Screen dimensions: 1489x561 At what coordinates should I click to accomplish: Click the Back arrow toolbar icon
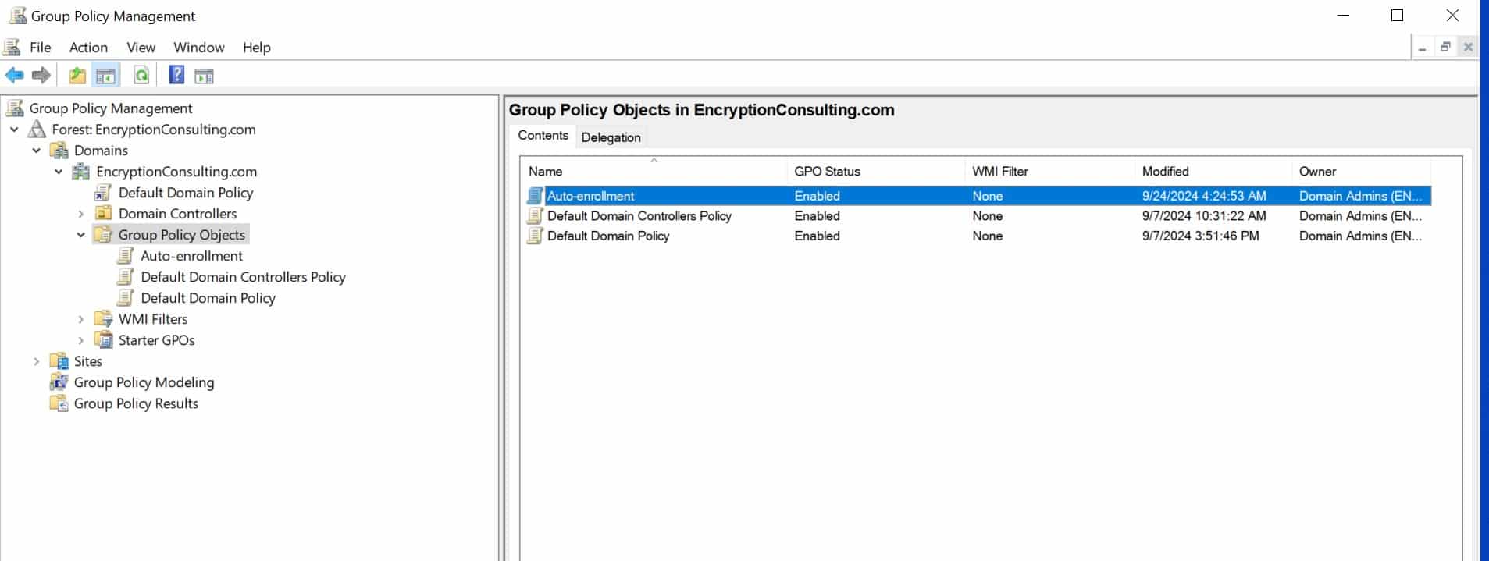pos(14,76)
